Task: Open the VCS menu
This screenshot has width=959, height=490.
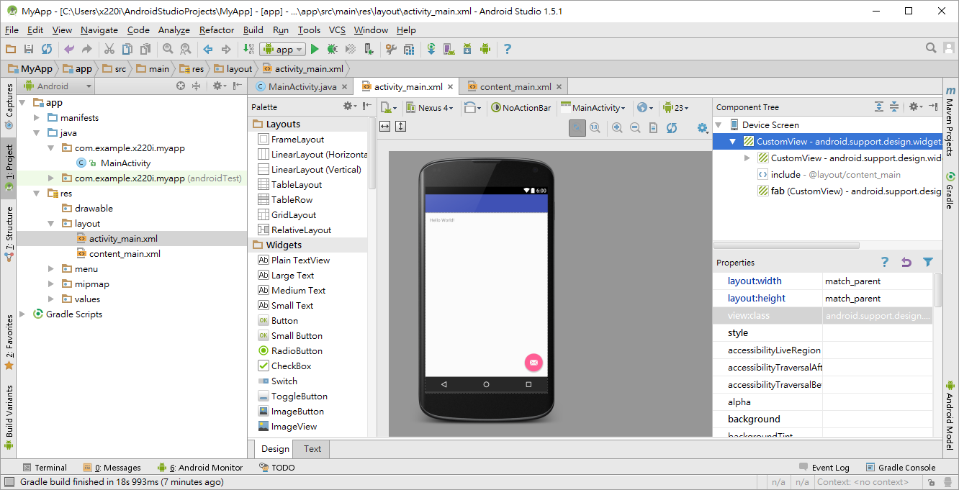Action: point(338,30)
